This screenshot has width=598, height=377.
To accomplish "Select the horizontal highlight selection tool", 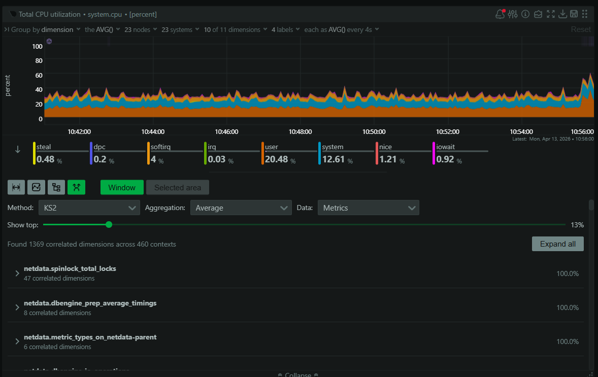I will tap(16, 187).
